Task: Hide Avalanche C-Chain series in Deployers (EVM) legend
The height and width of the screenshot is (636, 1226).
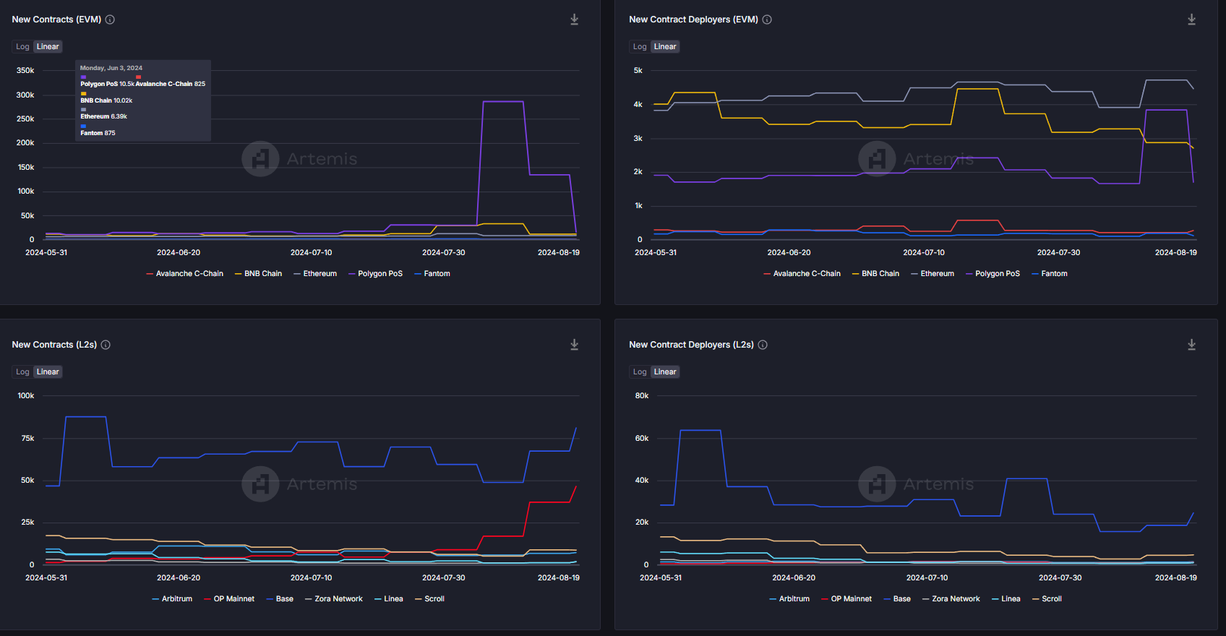Action: [x=802, y=274]
